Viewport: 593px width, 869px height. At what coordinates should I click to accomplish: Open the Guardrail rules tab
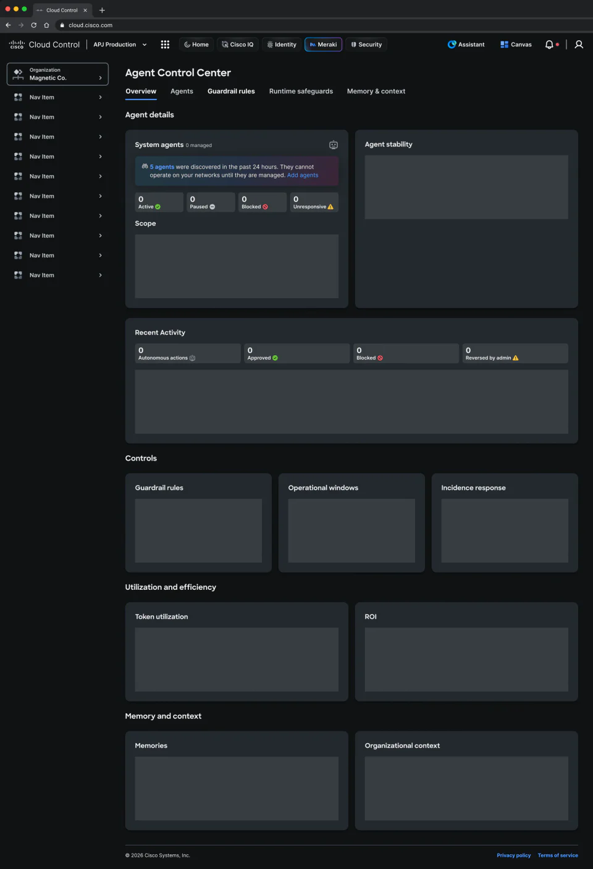[x=231, y=91]
